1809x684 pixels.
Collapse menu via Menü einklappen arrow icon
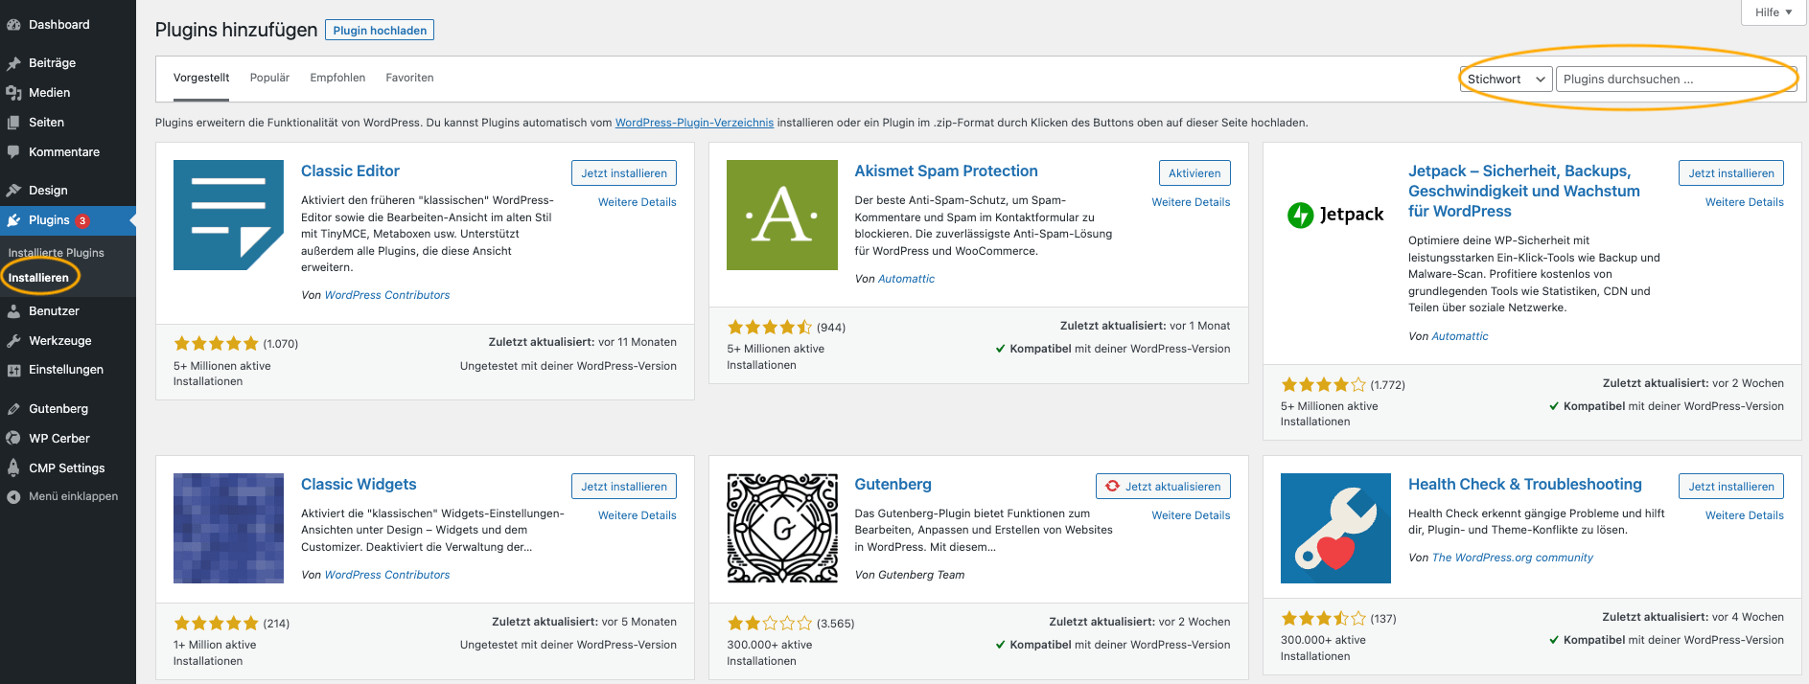[13, 497]
